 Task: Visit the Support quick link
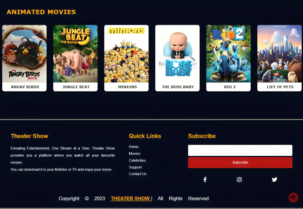(135, 167)
